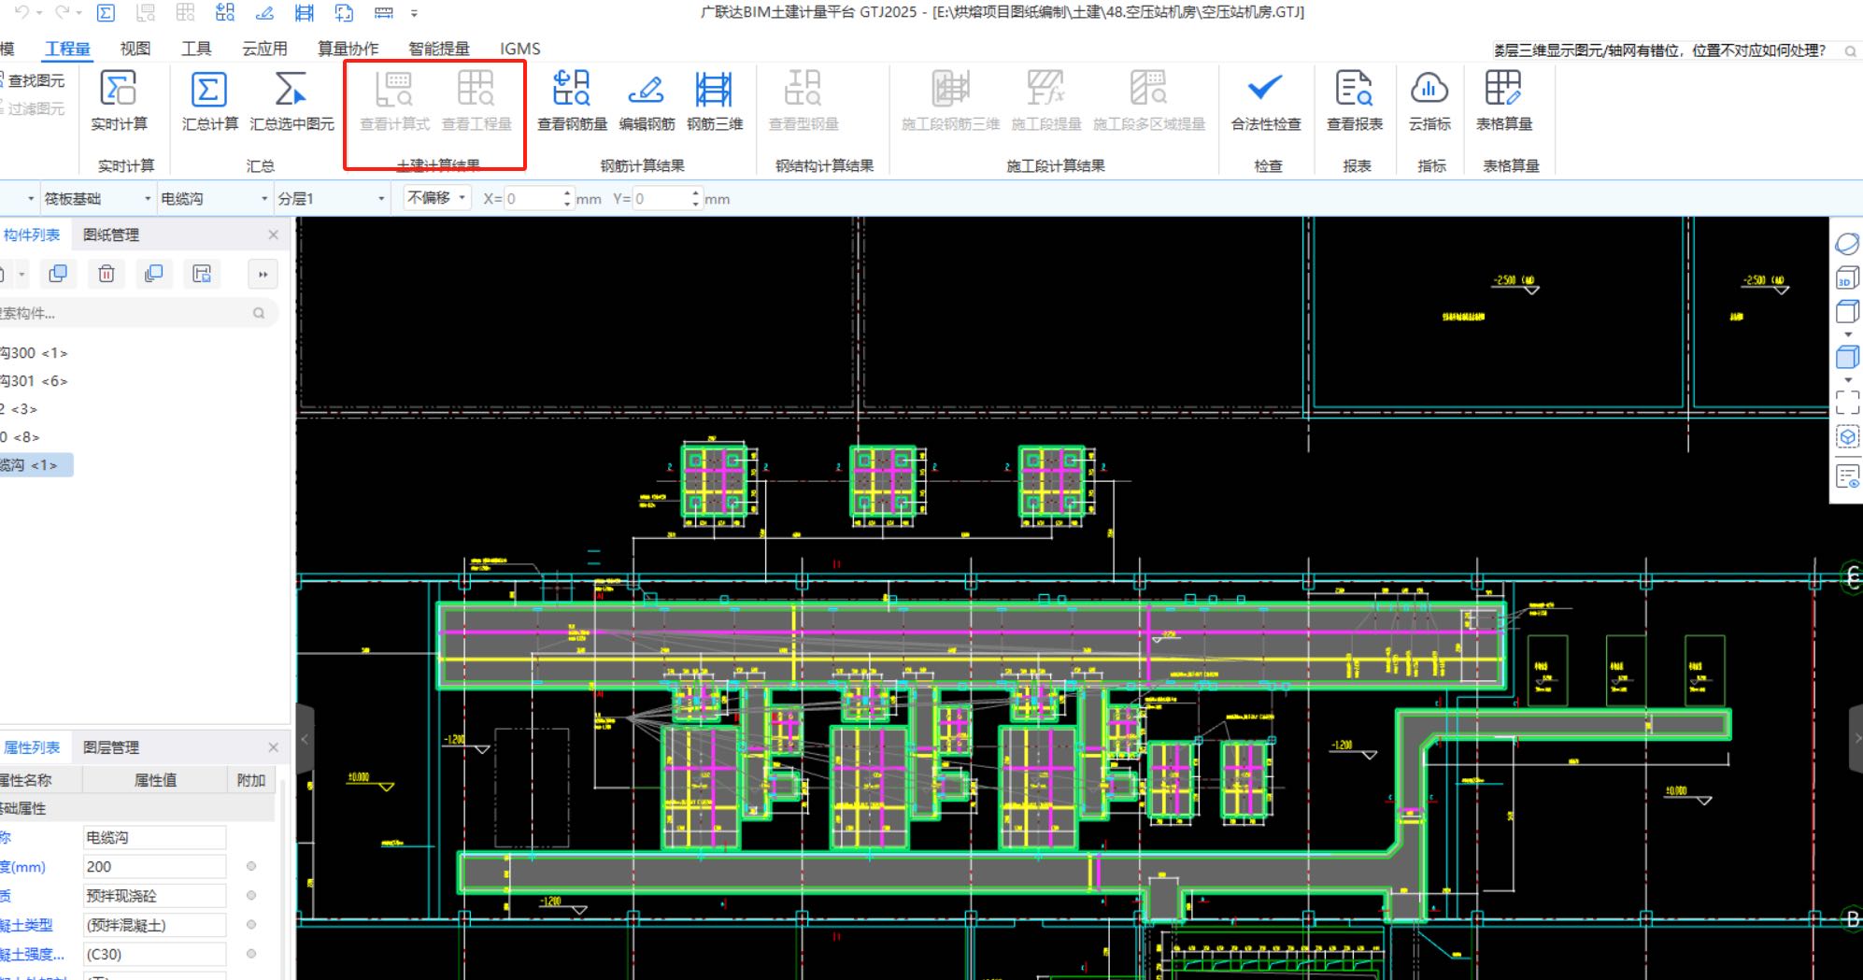Viewport: 1863px width, 980px height.
Task: Show 钢筋三维 rebar 3D view
Action: point(715,101)
